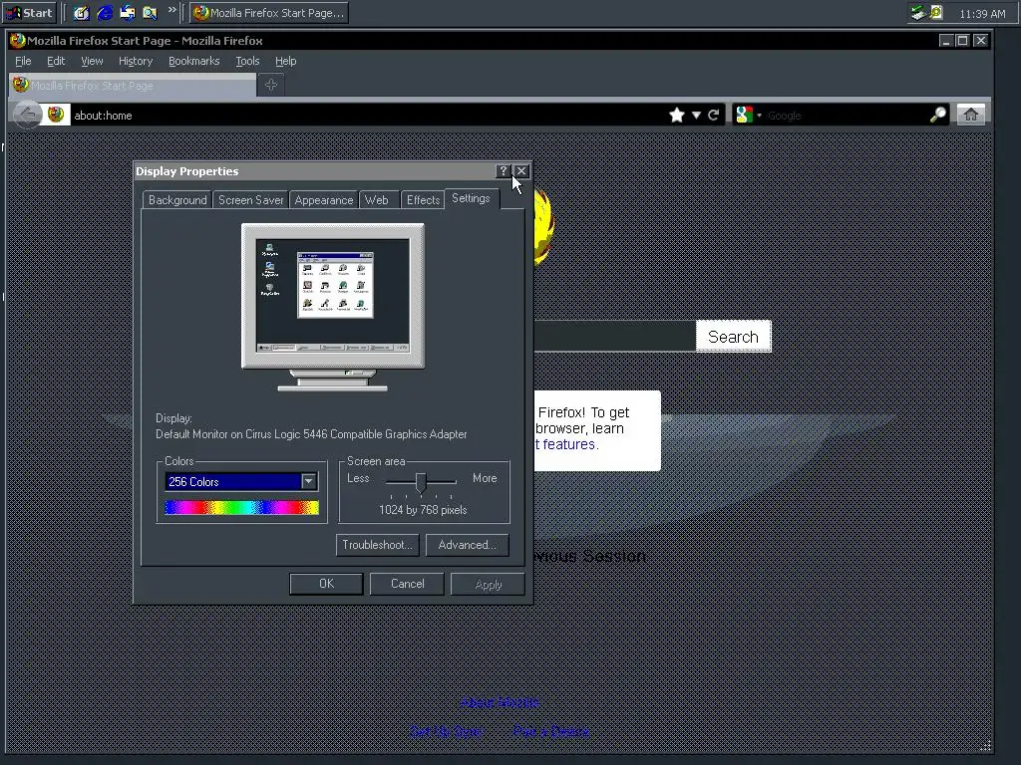Screen dimensions: 1021x765
Task: Open the Google search engine selector
Action: click(x=748, y=116)
